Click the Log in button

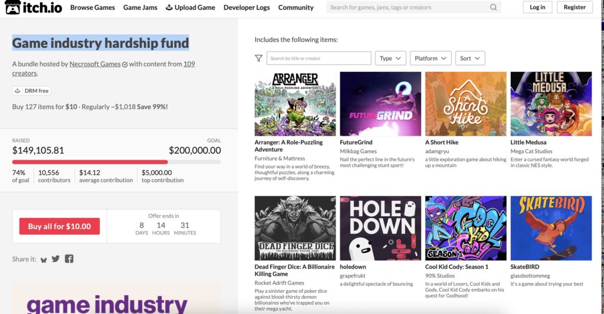pyautogui.click(x=537, y=7)
